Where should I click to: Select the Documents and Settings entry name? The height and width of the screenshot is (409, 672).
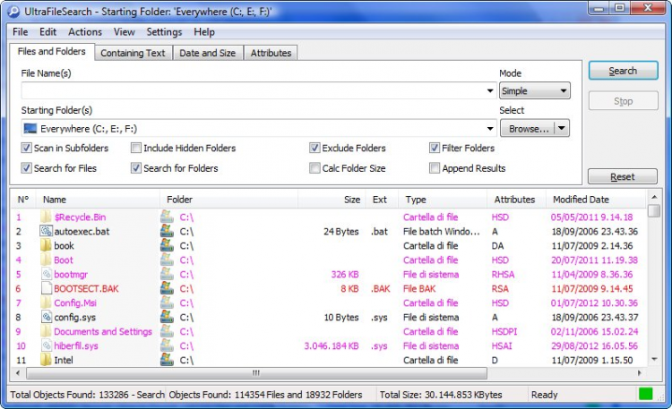(103, 331)
